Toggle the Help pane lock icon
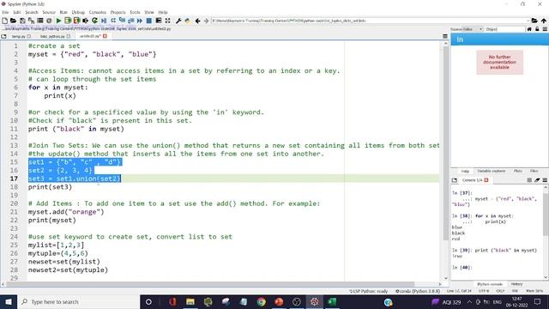The height and width of the screenshot is (309, 549). pyautogui.click(x=537, y=29)
